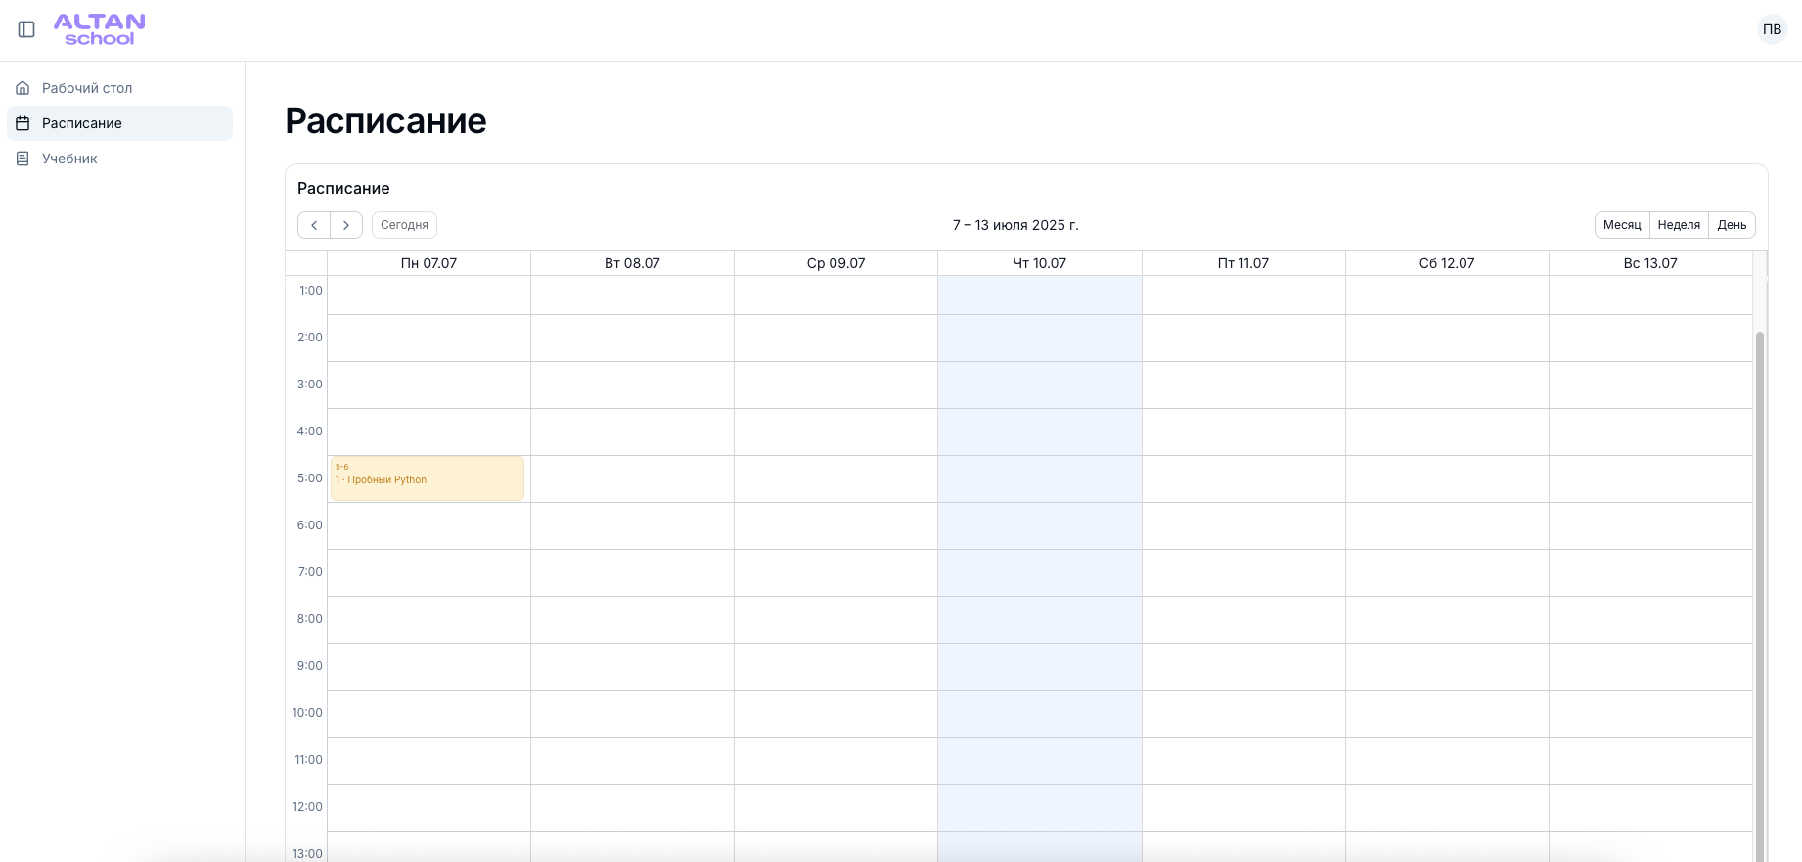Viewport: 1802px width, 862px height.
Task: Click the calendar vertical scrollbar
Action: point(1759,587)
